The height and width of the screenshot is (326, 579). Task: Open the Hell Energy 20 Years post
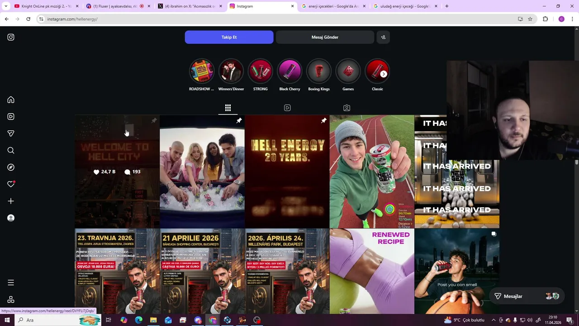287,172
